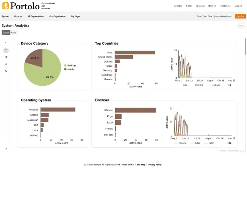Open the Resources menu

point(201,6)
